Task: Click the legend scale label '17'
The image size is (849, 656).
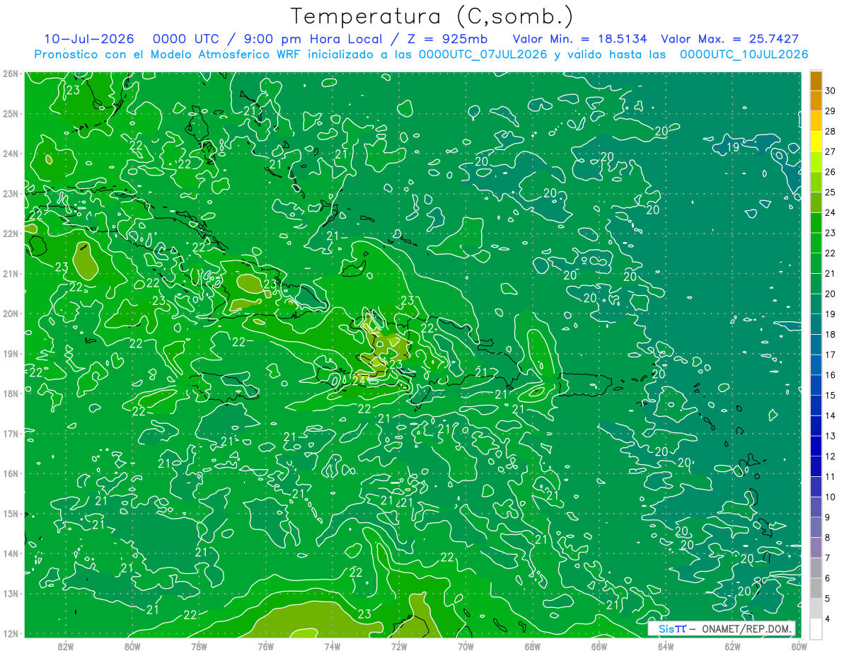Action: [830, 355]
